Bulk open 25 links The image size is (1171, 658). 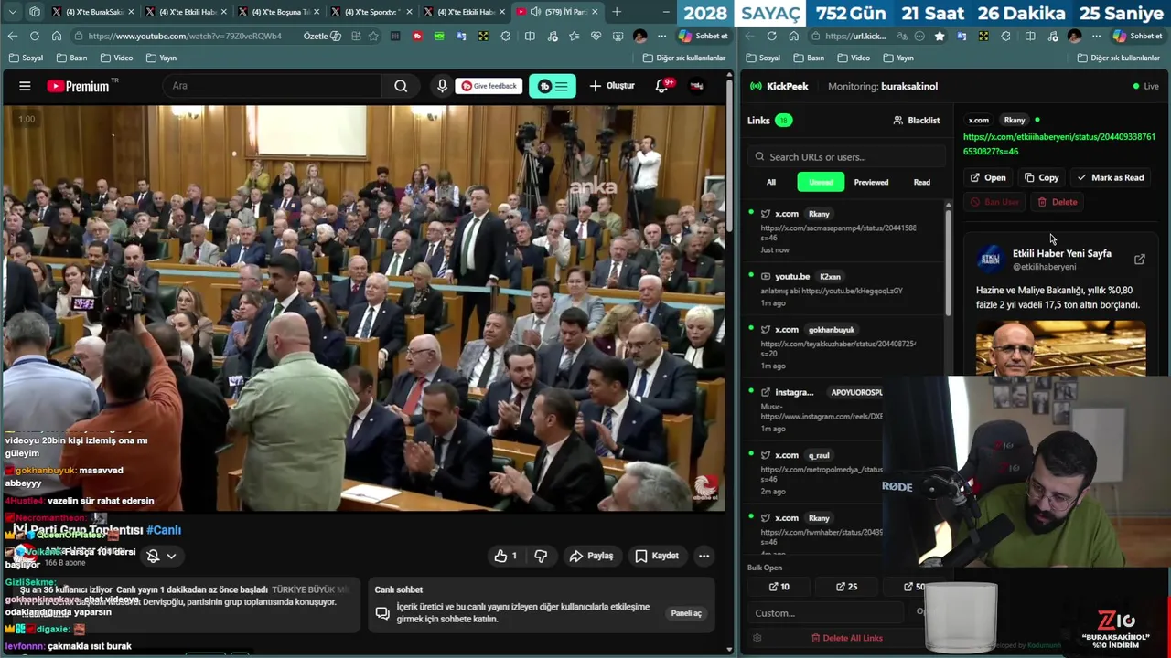coord(847,587)
